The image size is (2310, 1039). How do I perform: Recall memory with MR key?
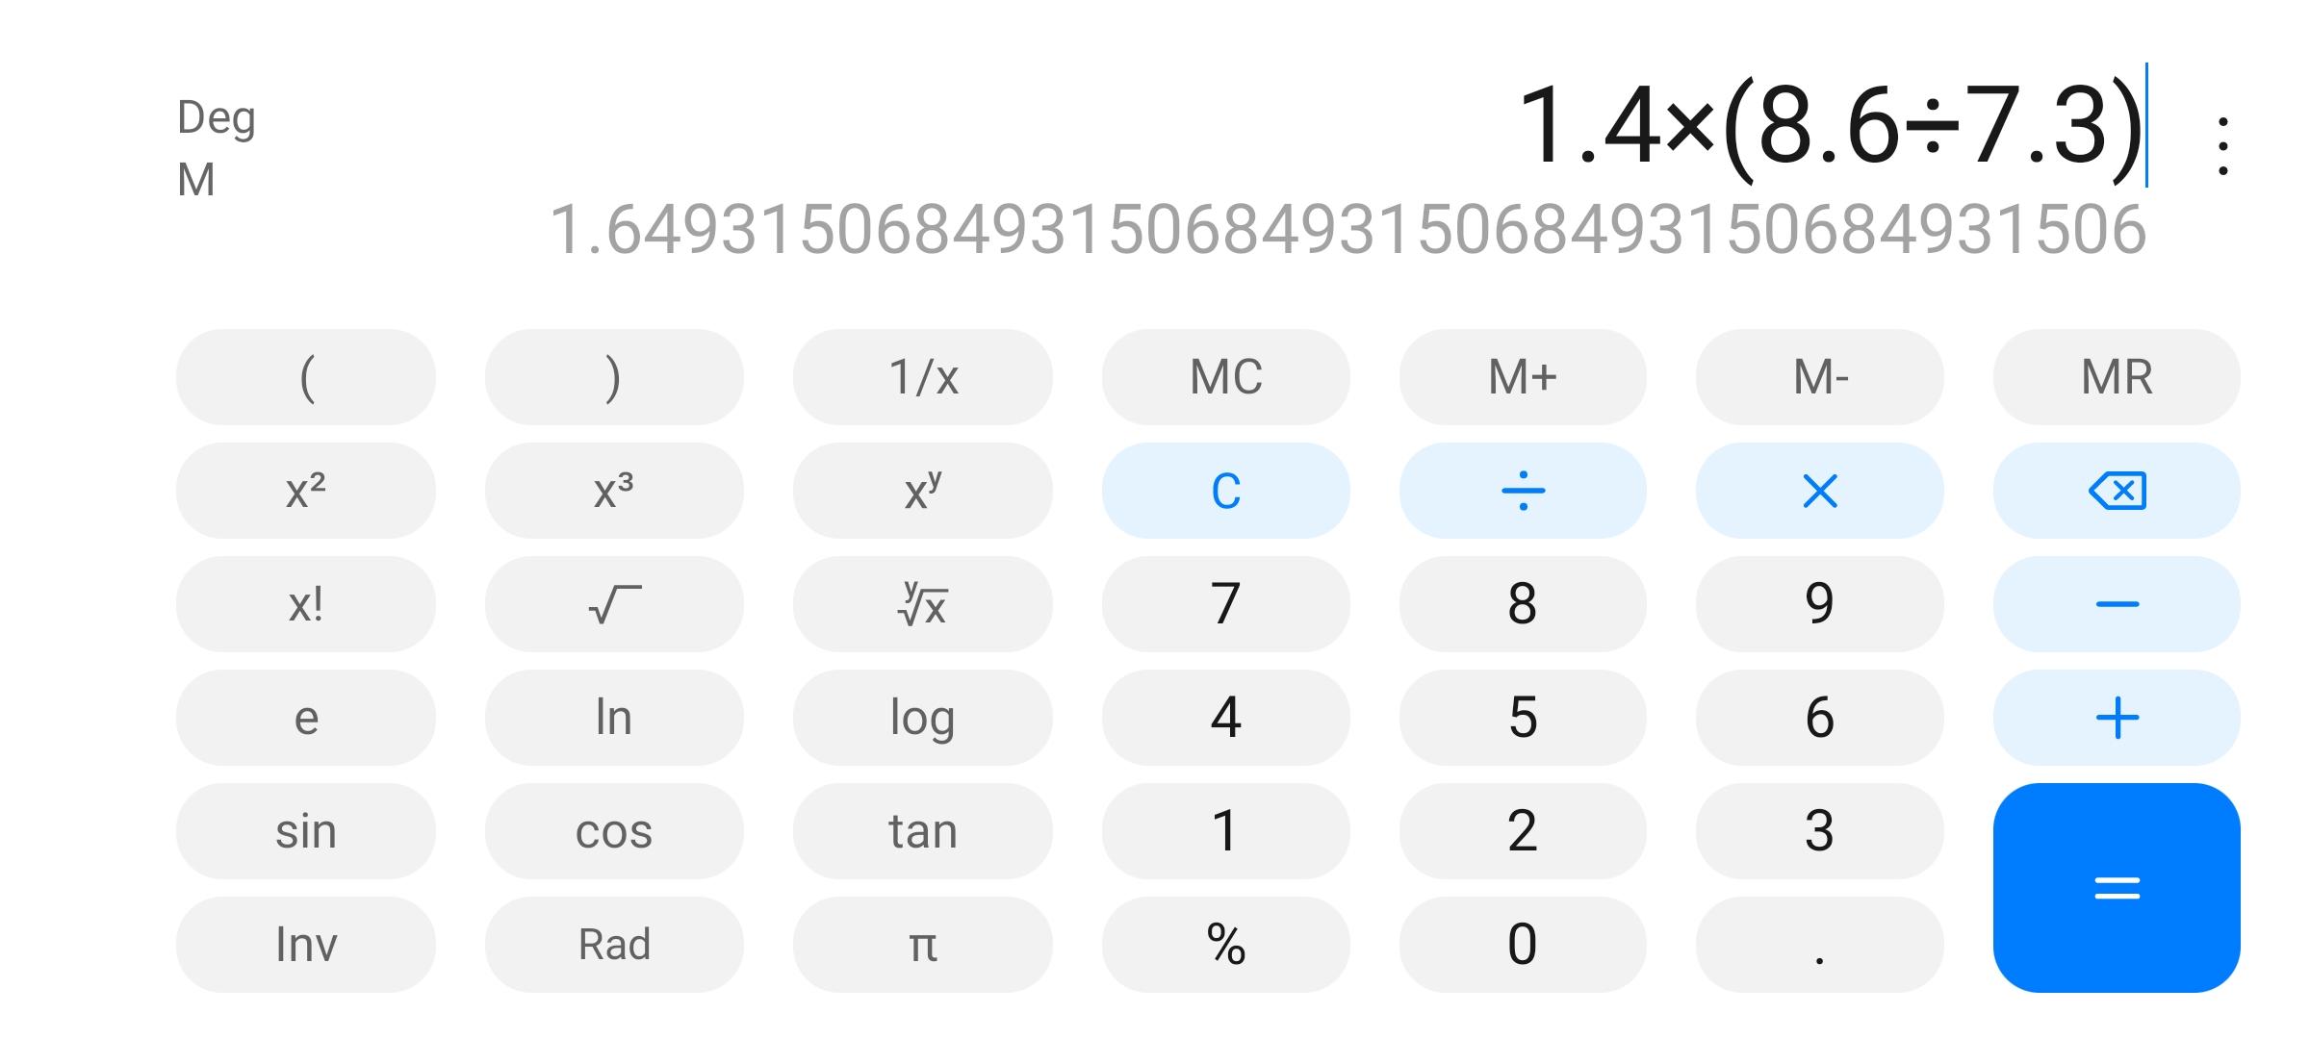point(2117,377)
